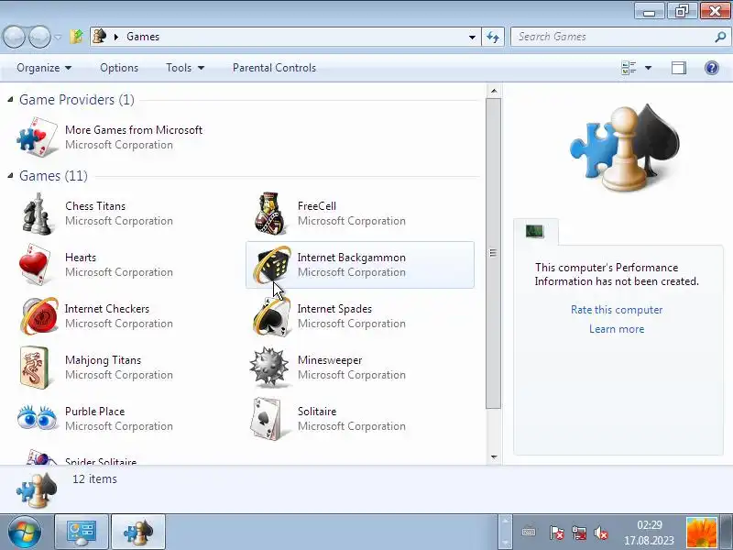This screenshot has height=550, width=733.
Task: Open the view options dropdown arrow
Action: pos(648,68)
